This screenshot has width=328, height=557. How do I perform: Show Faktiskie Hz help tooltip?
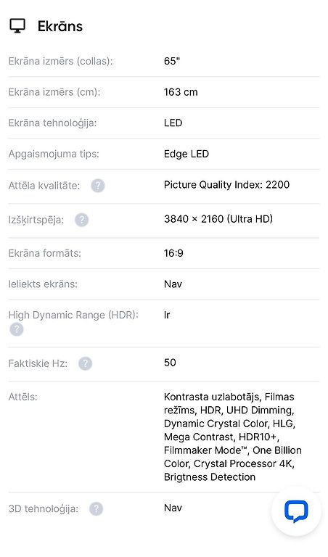click(86, 364)
